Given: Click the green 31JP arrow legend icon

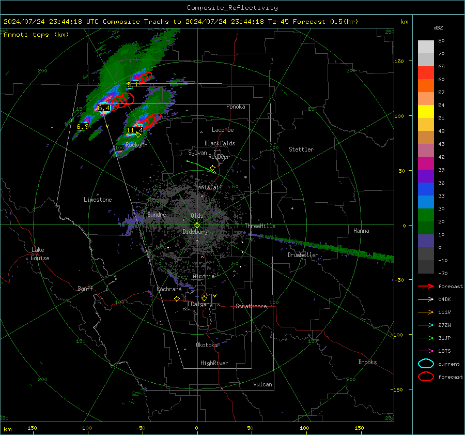Looking at the screenshot, I should tap(426, 338).
